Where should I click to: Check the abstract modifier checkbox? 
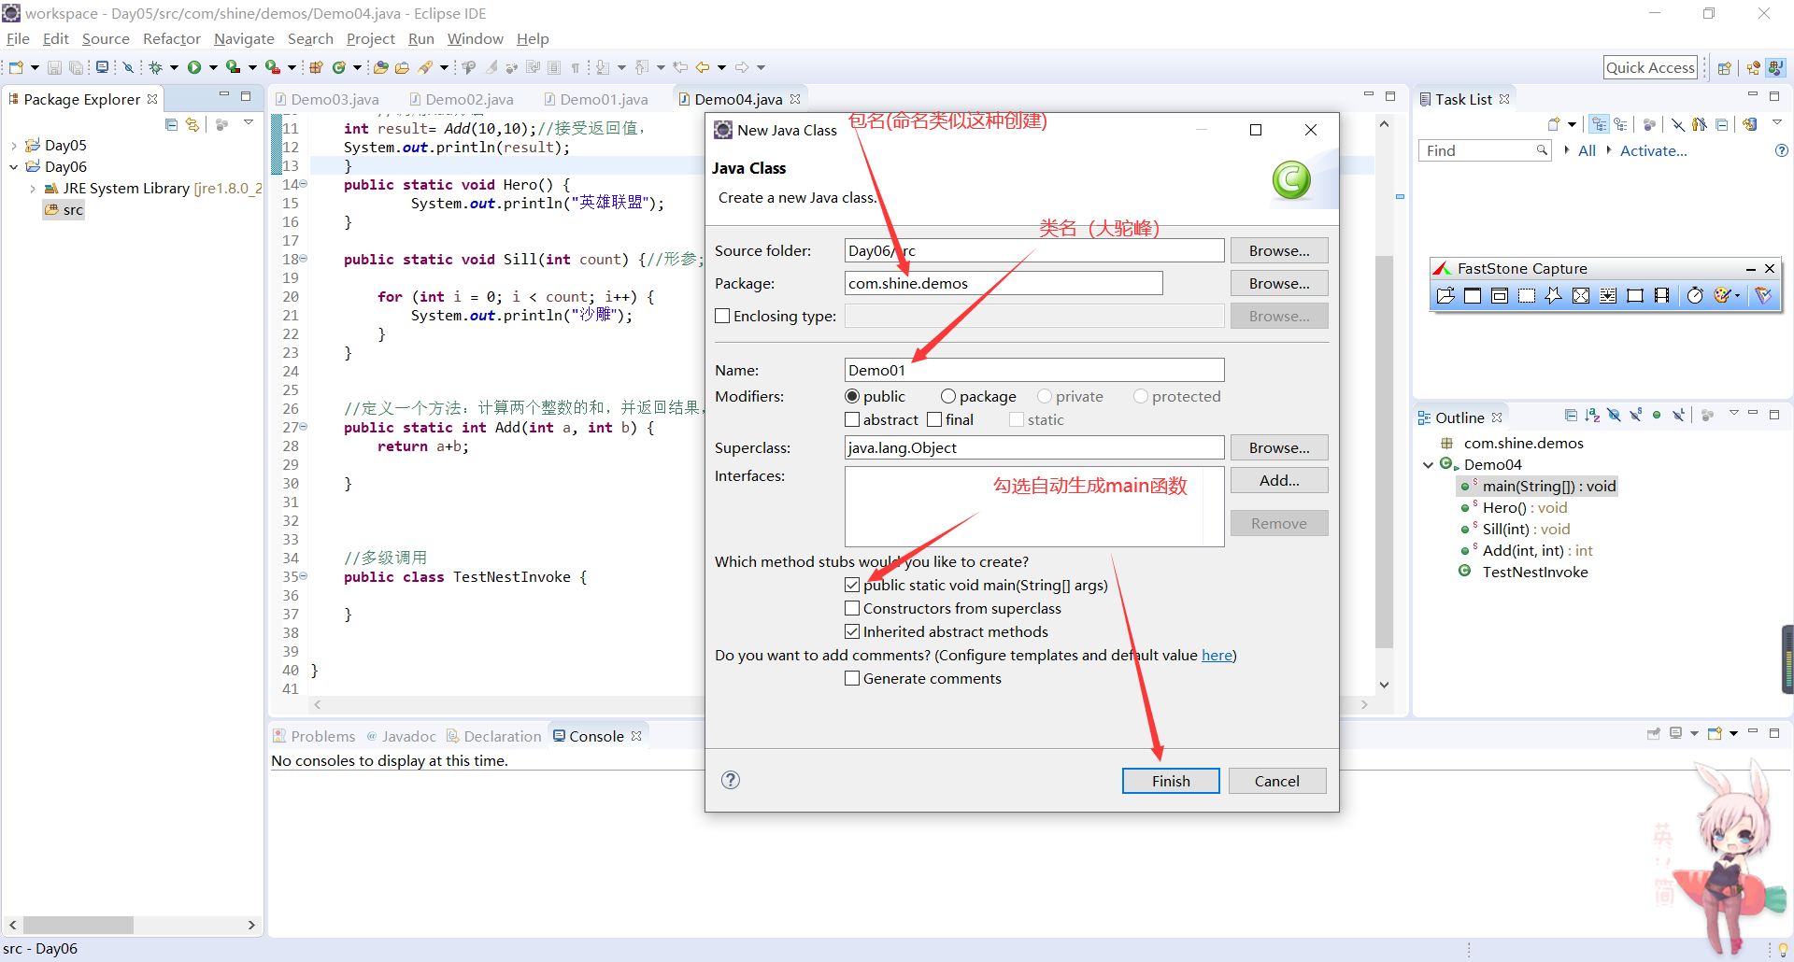click(852, 419)
